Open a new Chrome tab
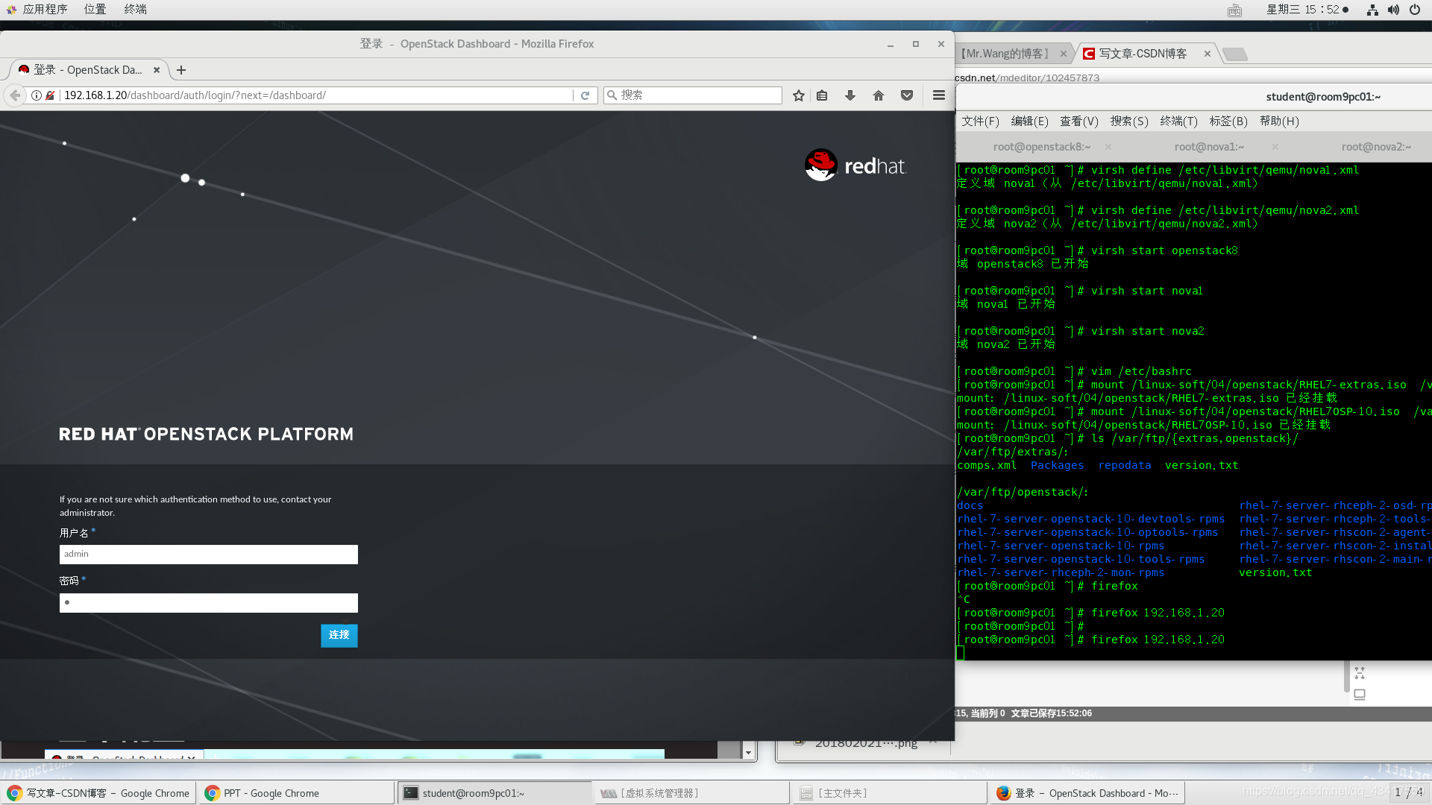Viewport: 1432px width, 805px height. (1236, 54)
